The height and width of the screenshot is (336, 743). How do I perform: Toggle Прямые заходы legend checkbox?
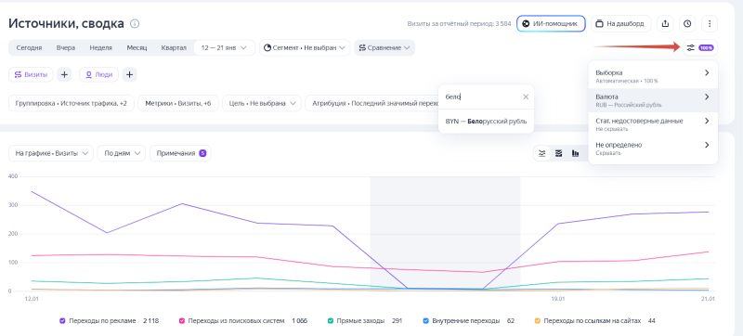331,321
